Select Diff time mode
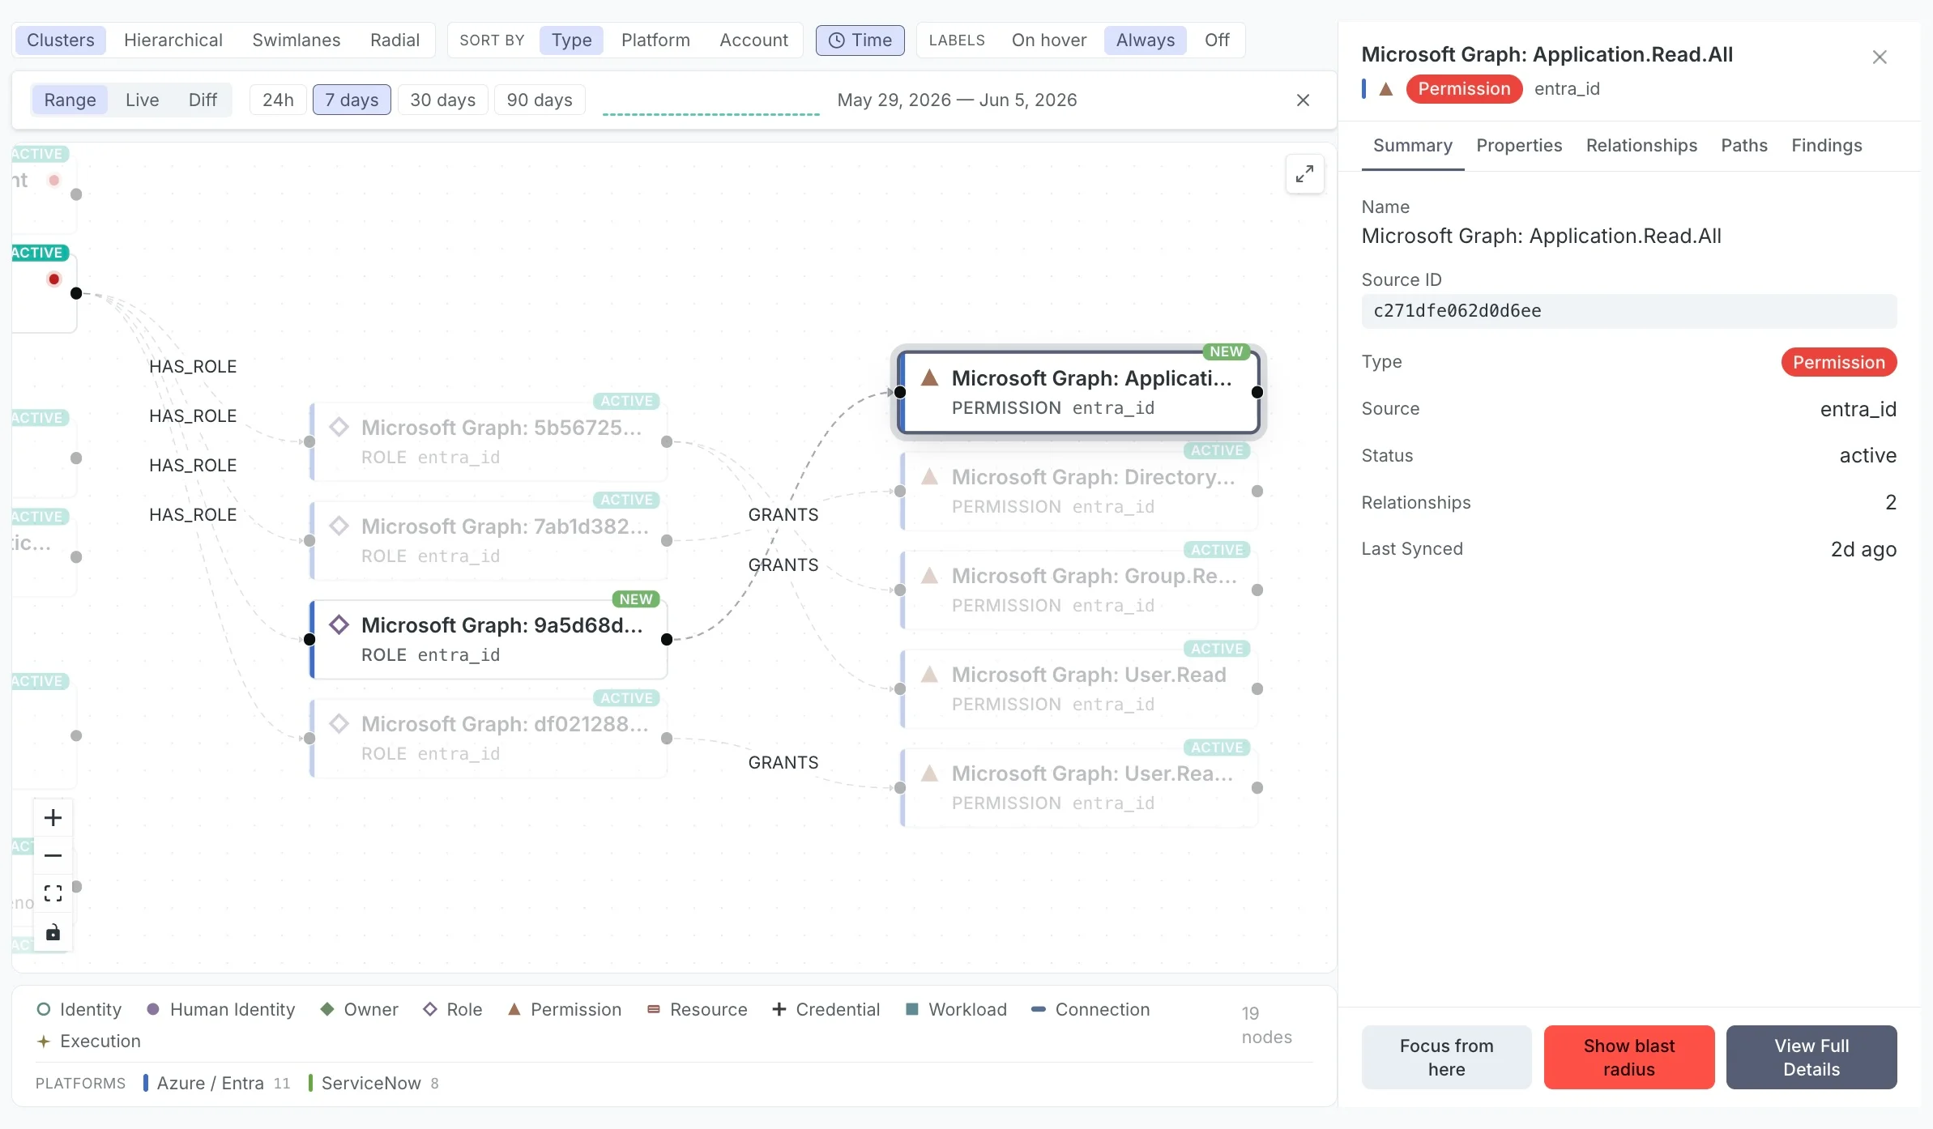1933x1129 pixels. [203, 100]
